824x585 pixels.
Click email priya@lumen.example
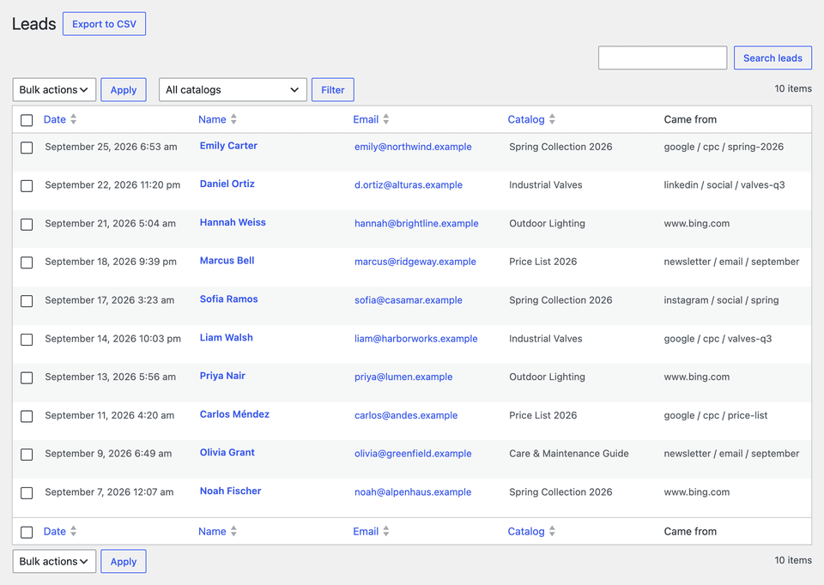[x=403, y=377]
